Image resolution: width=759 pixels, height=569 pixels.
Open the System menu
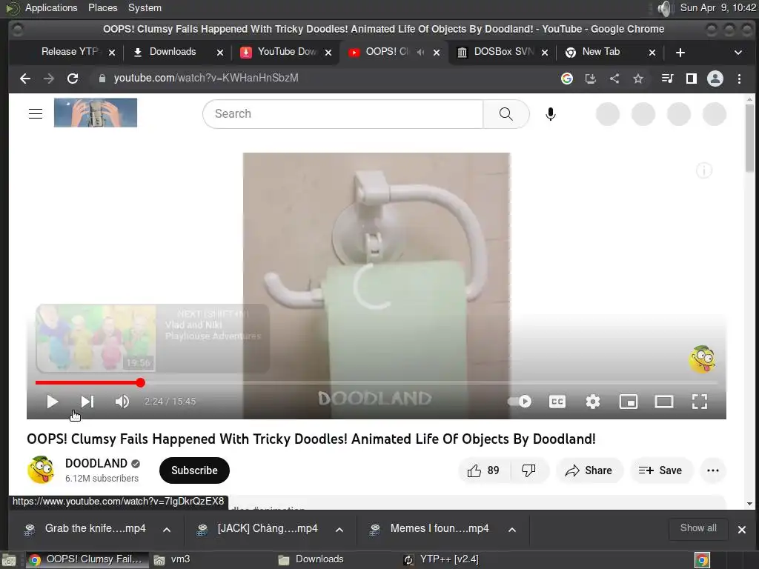[x=145, y=7]
